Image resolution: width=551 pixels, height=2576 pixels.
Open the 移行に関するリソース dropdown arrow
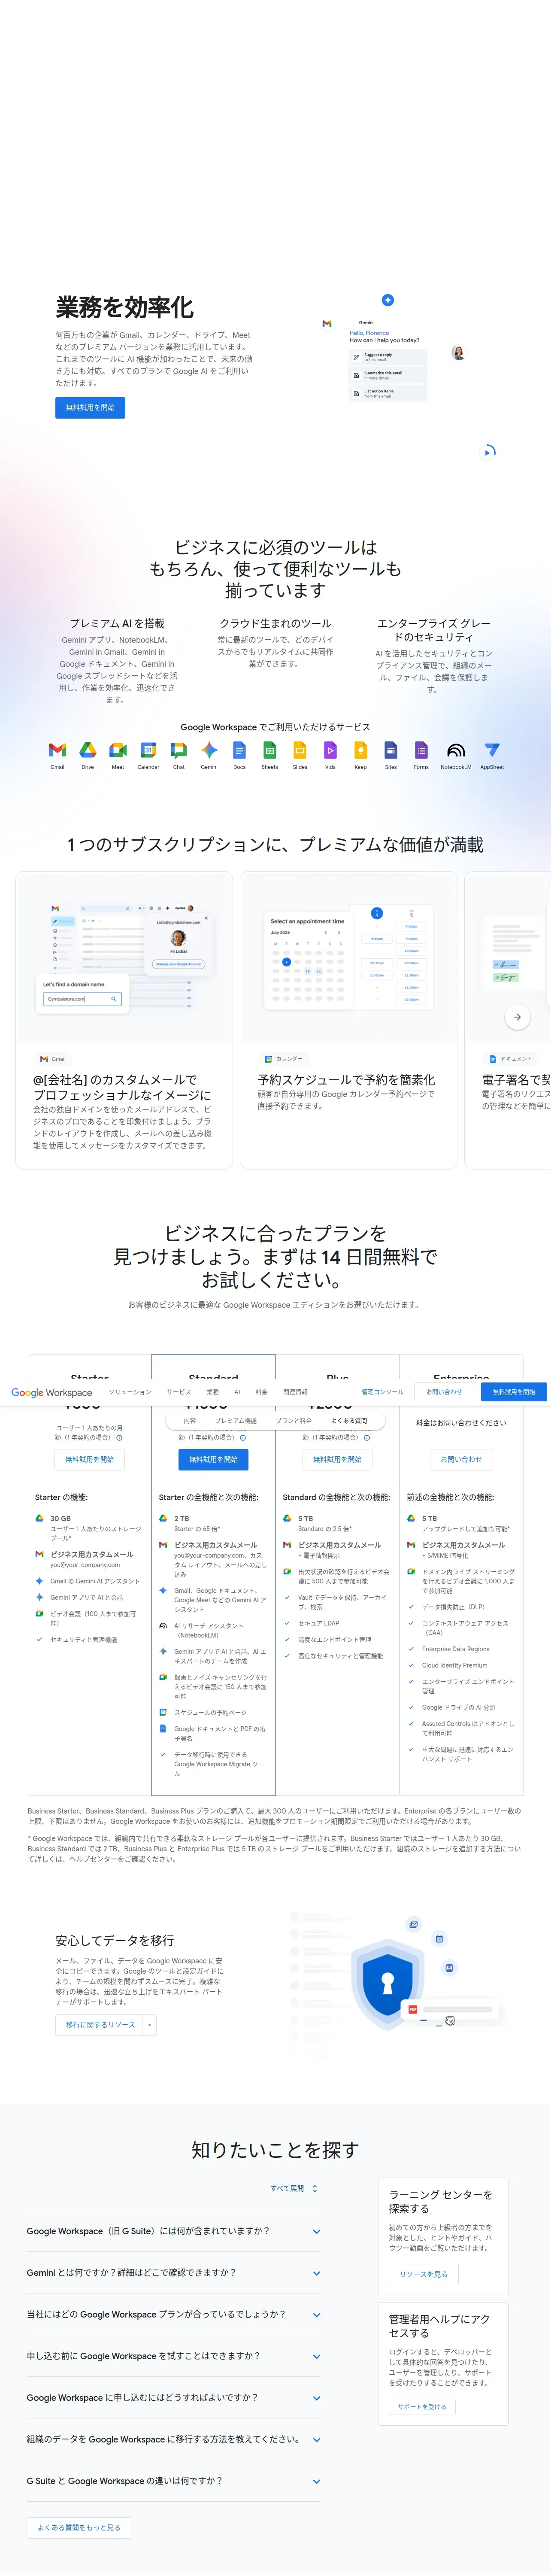point(150,2025)
